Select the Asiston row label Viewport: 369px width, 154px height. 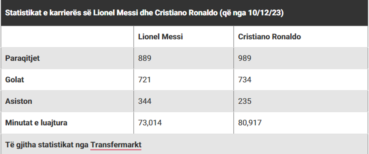coord(18,101)
